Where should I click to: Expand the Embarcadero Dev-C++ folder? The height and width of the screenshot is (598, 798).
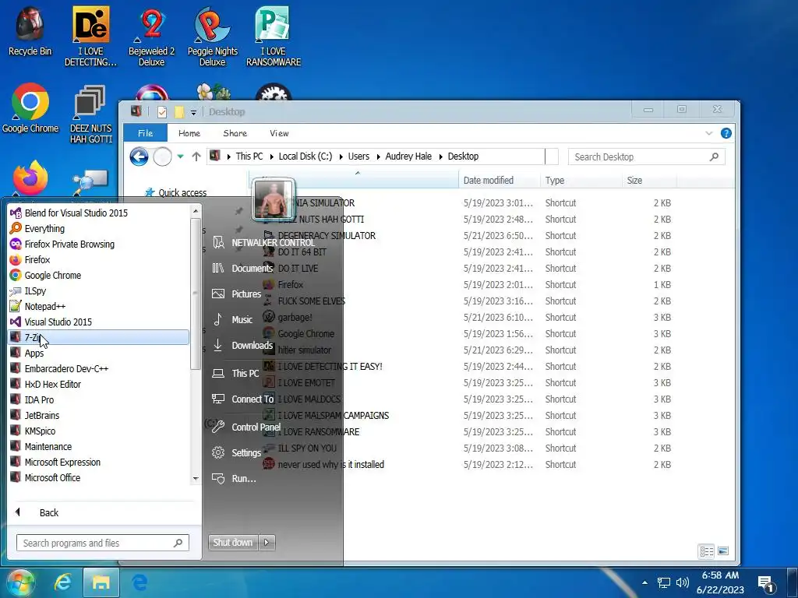99,368
